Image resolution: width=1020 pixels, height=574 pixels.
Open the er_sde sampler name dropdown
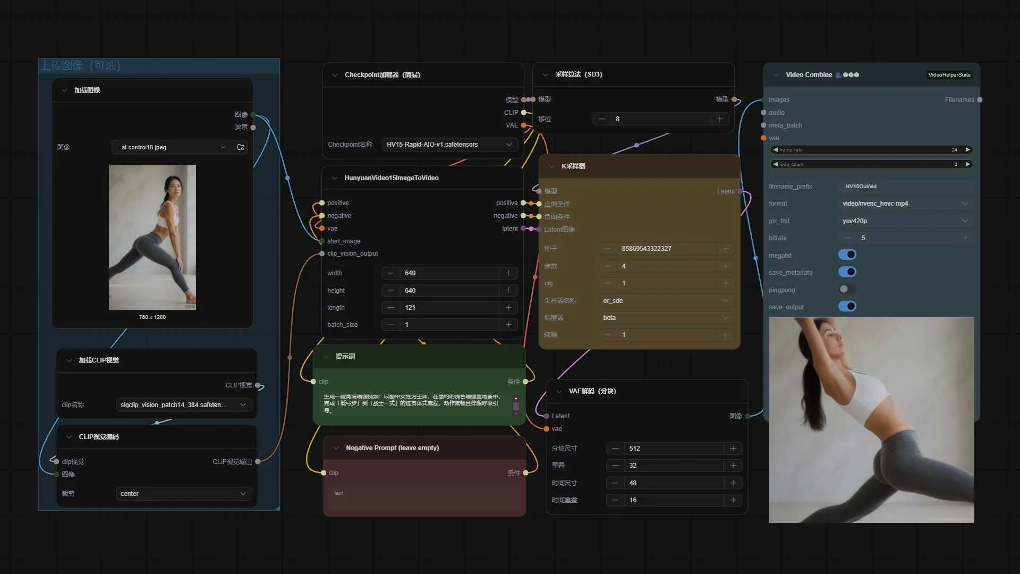pyautogui.click(x=665, y=301)
